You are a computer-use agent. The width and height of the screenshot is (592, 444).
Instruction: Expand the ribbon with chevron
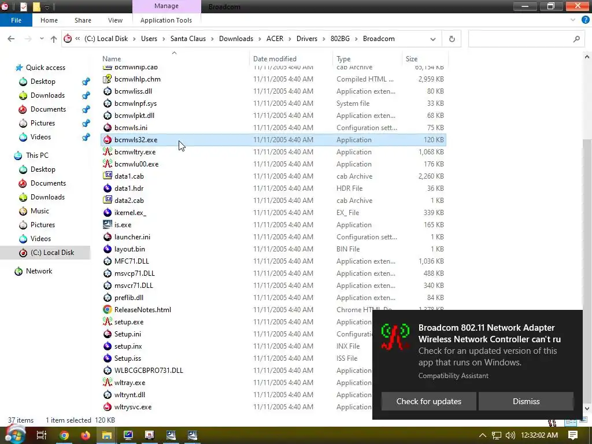point(573,20)
